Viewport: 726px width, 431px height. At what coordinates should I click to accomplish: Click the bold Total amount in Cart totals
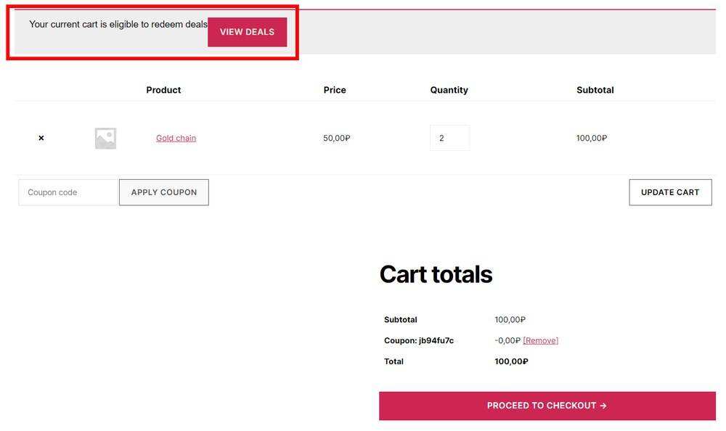click(511, 361)
